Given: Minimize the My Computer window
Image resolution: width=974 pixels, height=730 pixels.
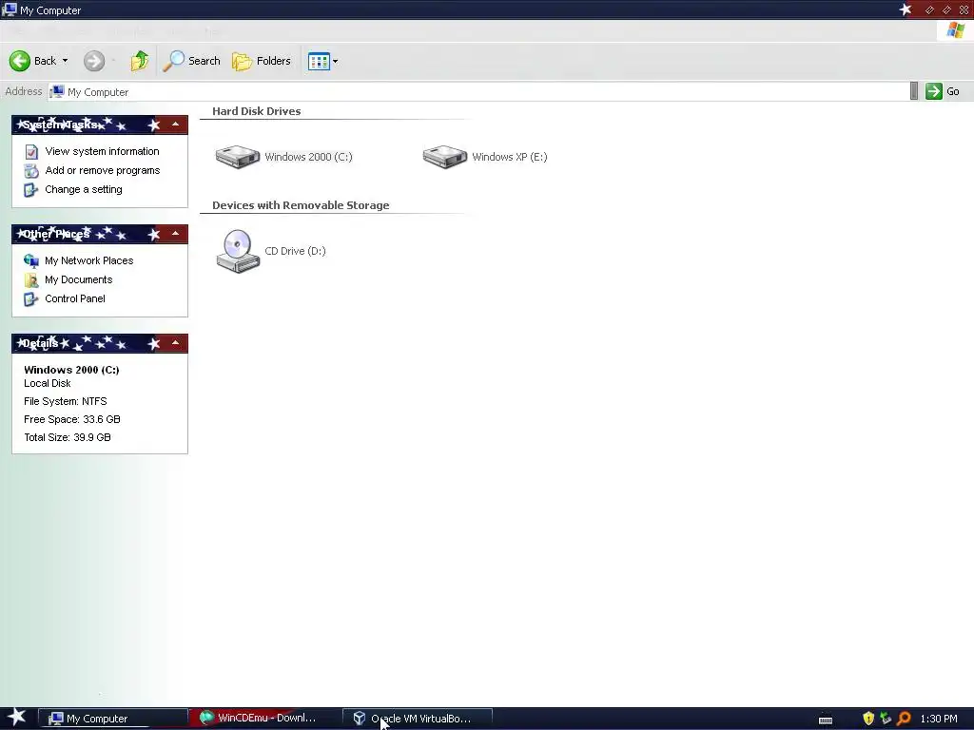Looking at the screenshot, I should coord(929,10).
